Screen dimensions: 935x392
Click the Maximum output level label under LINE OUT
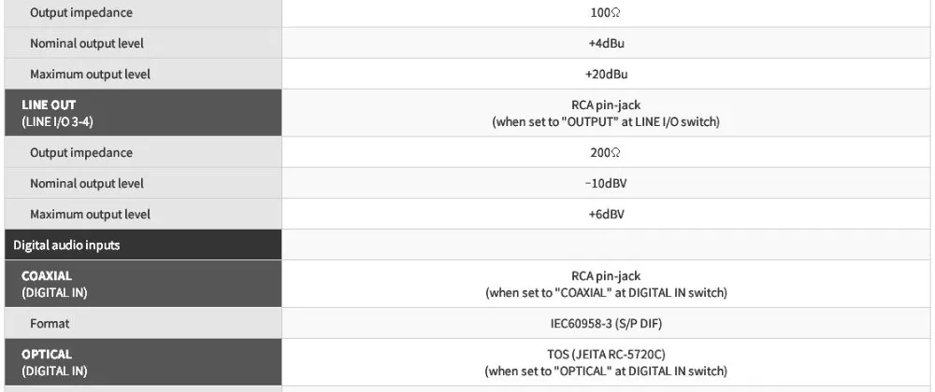point(90,215)
